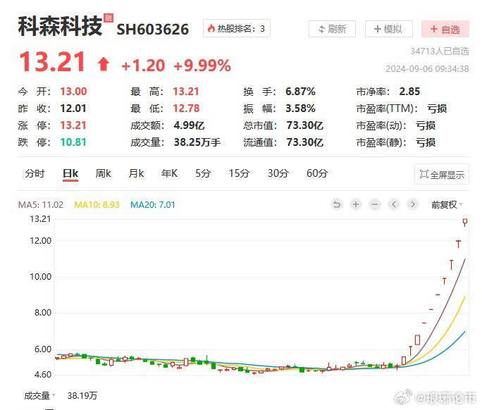
Task: Open the 5分 five-minute chart tab
Action: 203,173
